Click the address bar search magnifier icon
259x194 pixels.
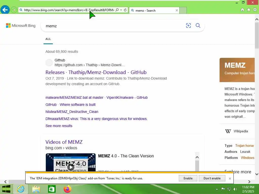pyautogui.click(x=117, y=10)
